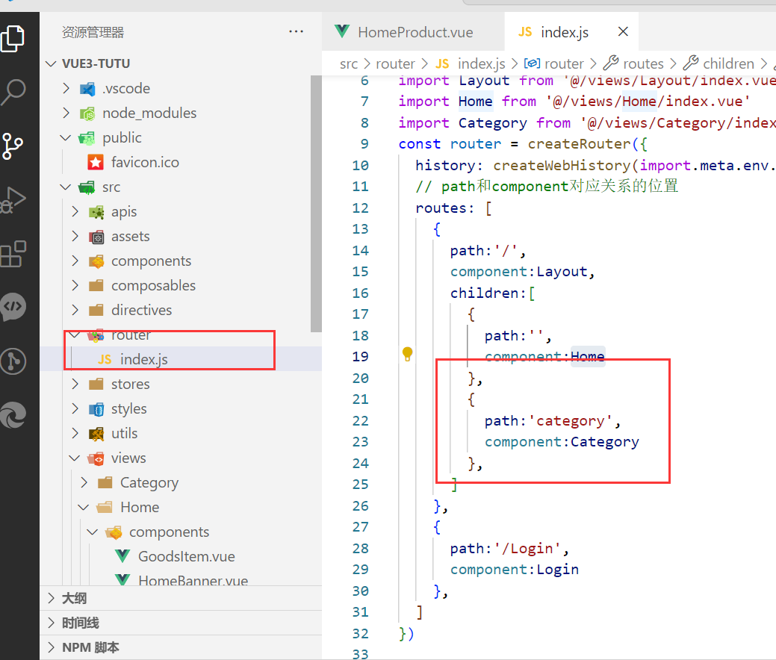Click the ellipsis menu in the Explorer header
Image resolution: width=776 pixels, height=660 pixels.
(296, 30)
